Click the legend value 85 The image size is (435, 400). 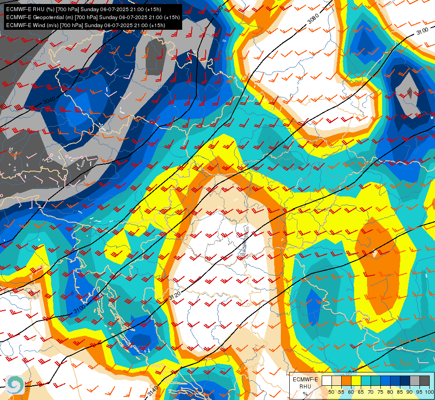click(400, 392)
